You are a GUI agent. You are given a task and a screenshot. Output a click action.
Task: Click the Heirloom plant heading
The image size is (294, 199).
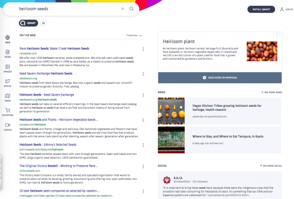179,41
